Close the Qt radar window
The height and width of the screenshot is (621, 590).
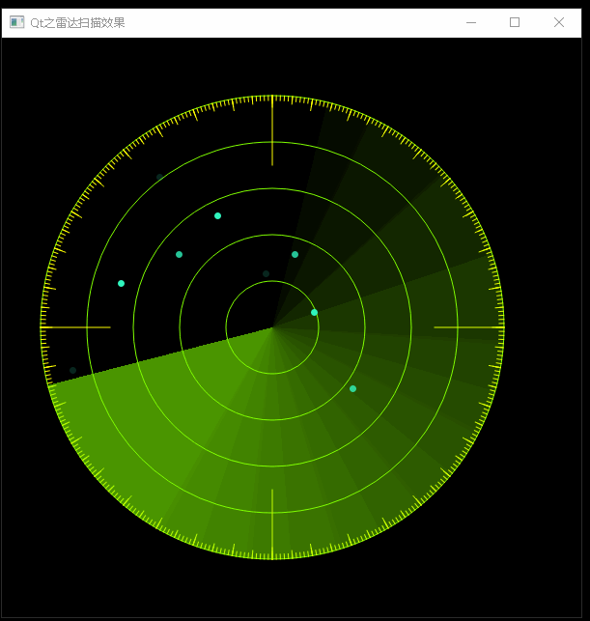tap(559, 22)
